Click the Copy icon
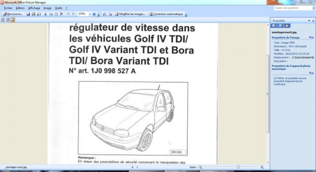 (x=51, y=14)
